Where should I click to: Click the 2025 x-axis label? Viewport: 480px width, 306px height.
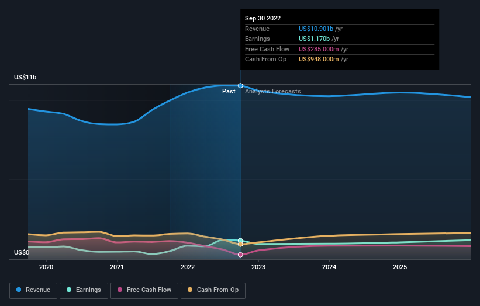click(x=400, y=267)
